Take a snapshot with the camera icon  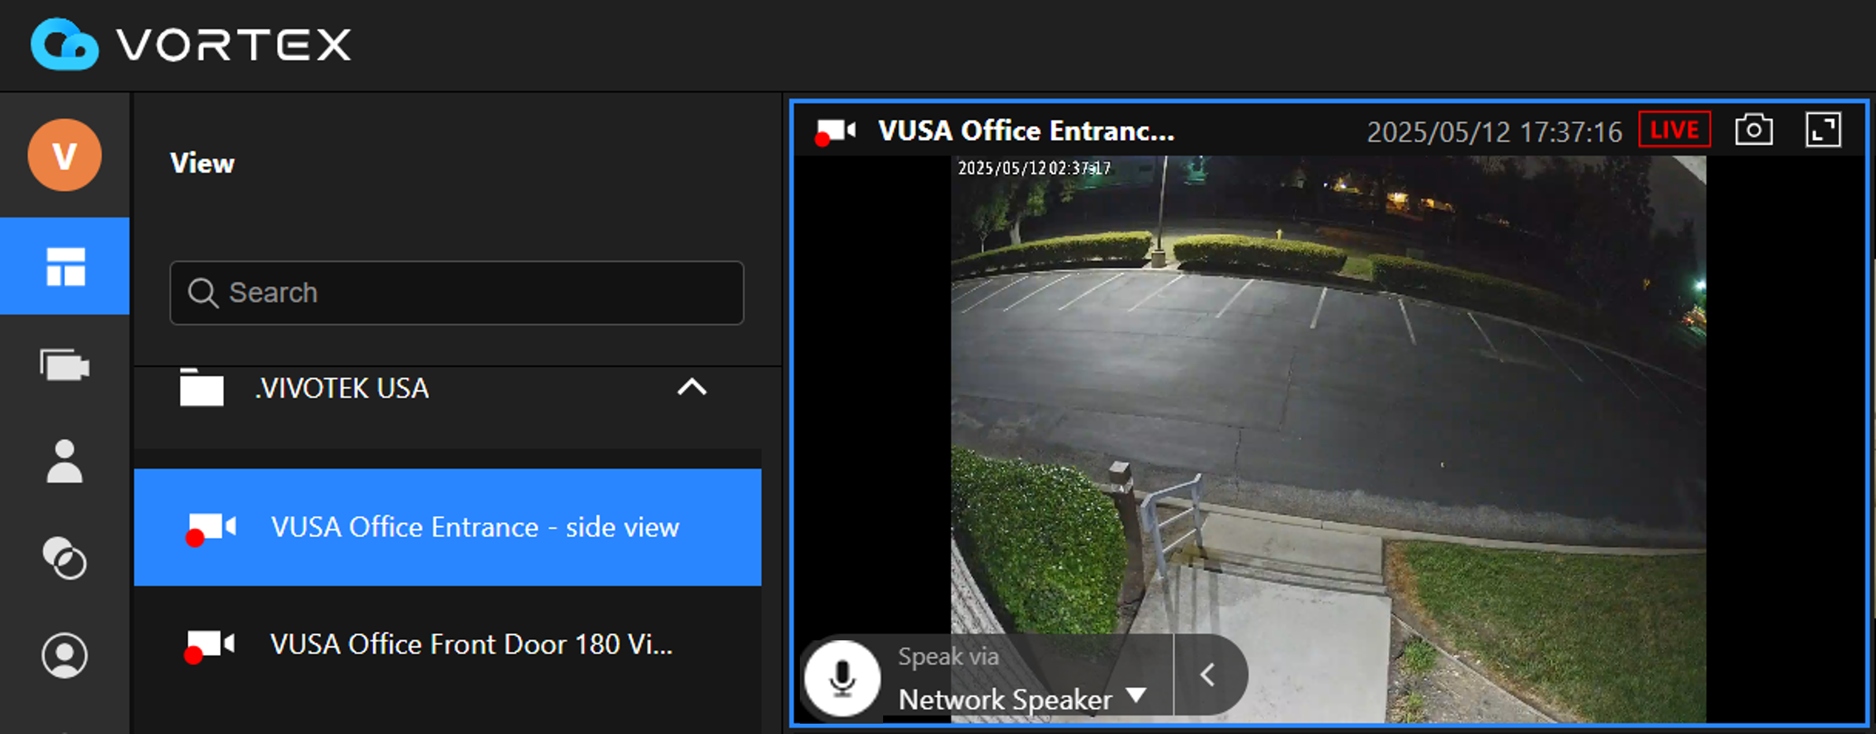point(1753,131)
